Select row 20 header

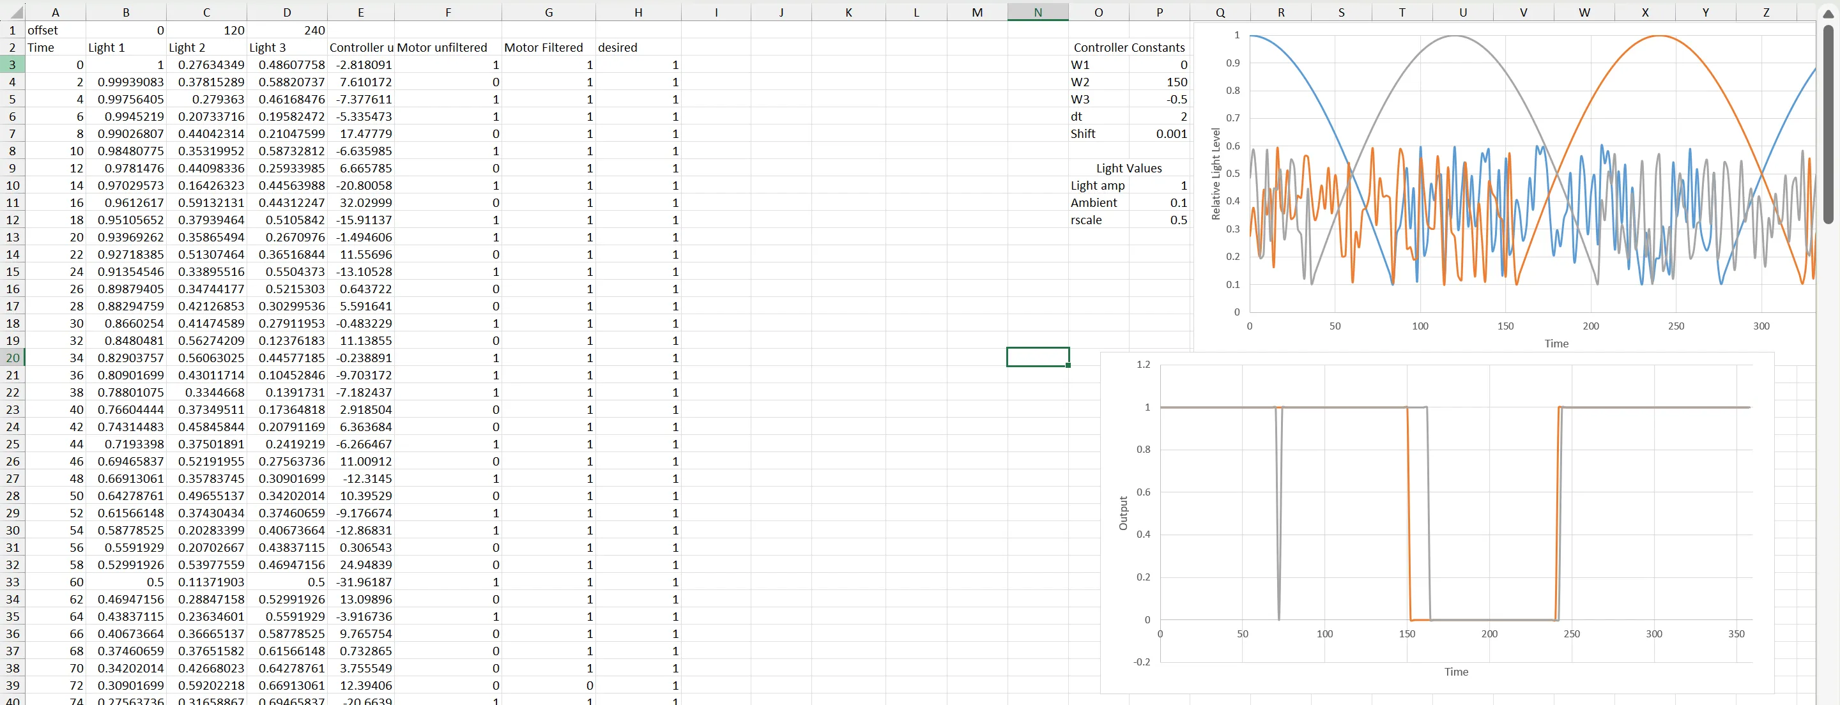12,358
